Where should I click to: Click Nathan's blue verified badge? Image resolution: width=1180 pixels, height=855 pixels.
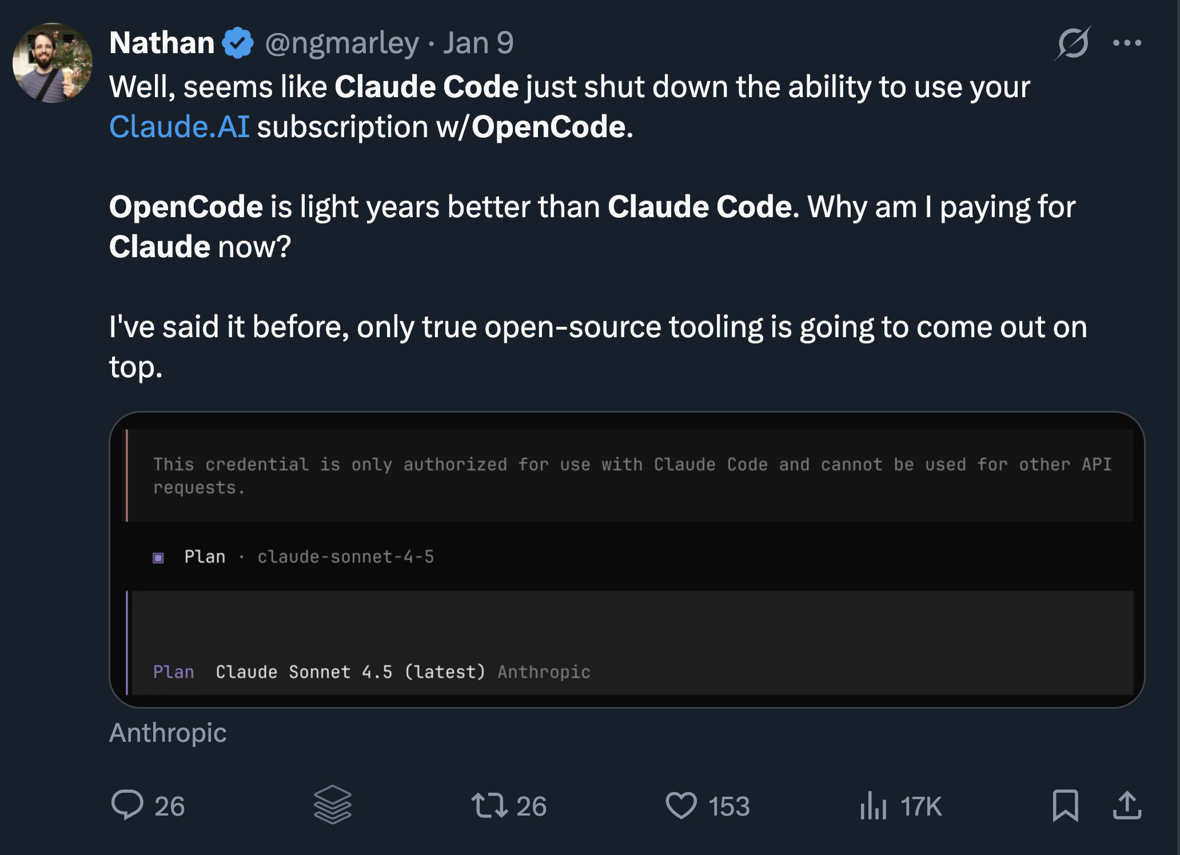pyautogui.click(x=238, y=43)
